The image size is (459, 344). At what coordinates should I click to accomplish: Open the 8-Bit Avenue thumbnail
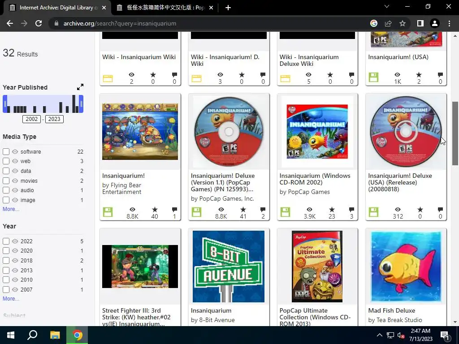tap(229, 267)
